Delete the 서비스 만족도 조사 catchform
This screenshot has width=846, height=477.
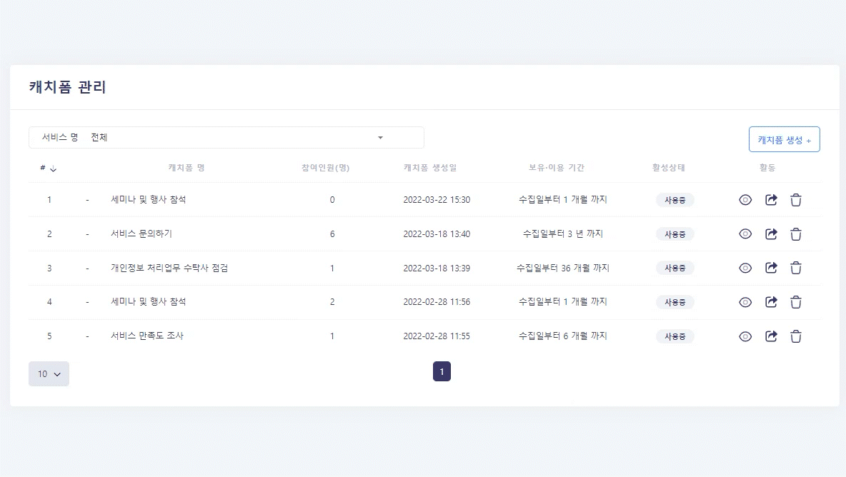pyautogui.click(x=796, y=336)
